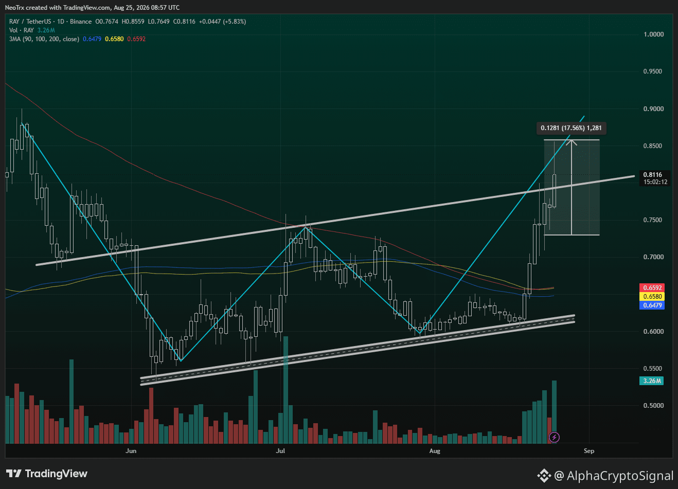Click the purple lightning bolt icon

(x=554, y=438)
